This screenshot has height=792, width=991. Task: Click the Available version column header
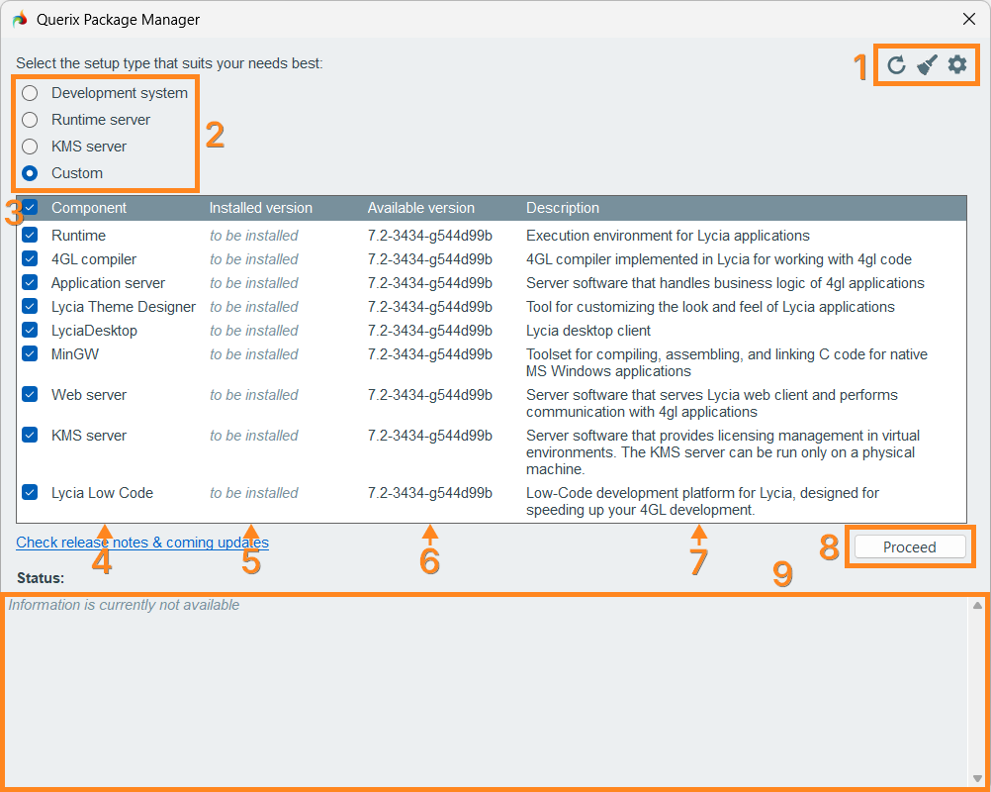[421, 208]
